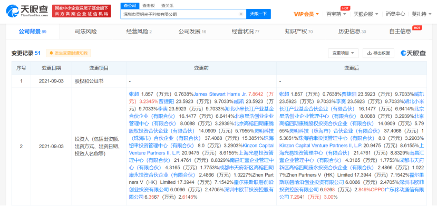Select the 查公司 search tab

(130, 5)
